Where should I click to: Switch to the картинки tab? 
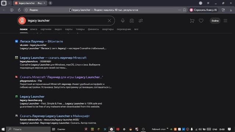(x=46, y=29)
